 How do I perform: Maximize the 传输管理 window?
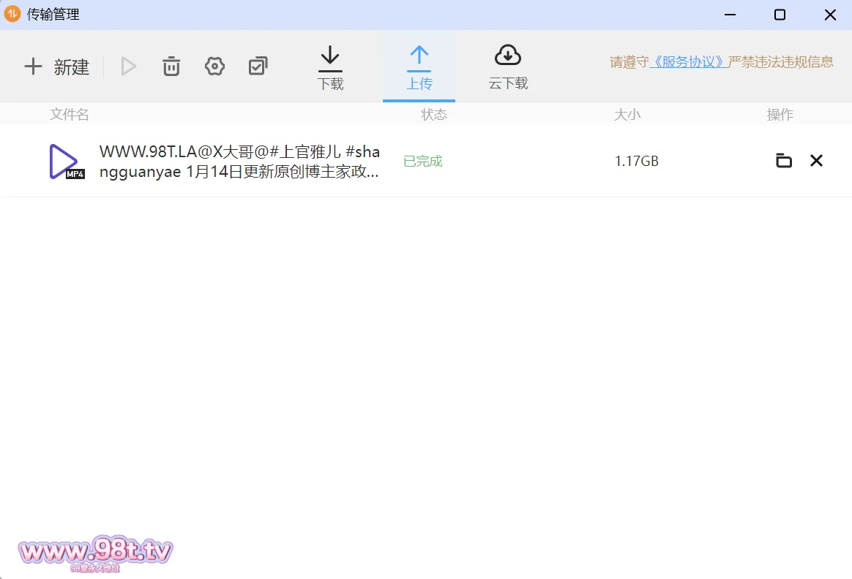(x=780, y=15)
